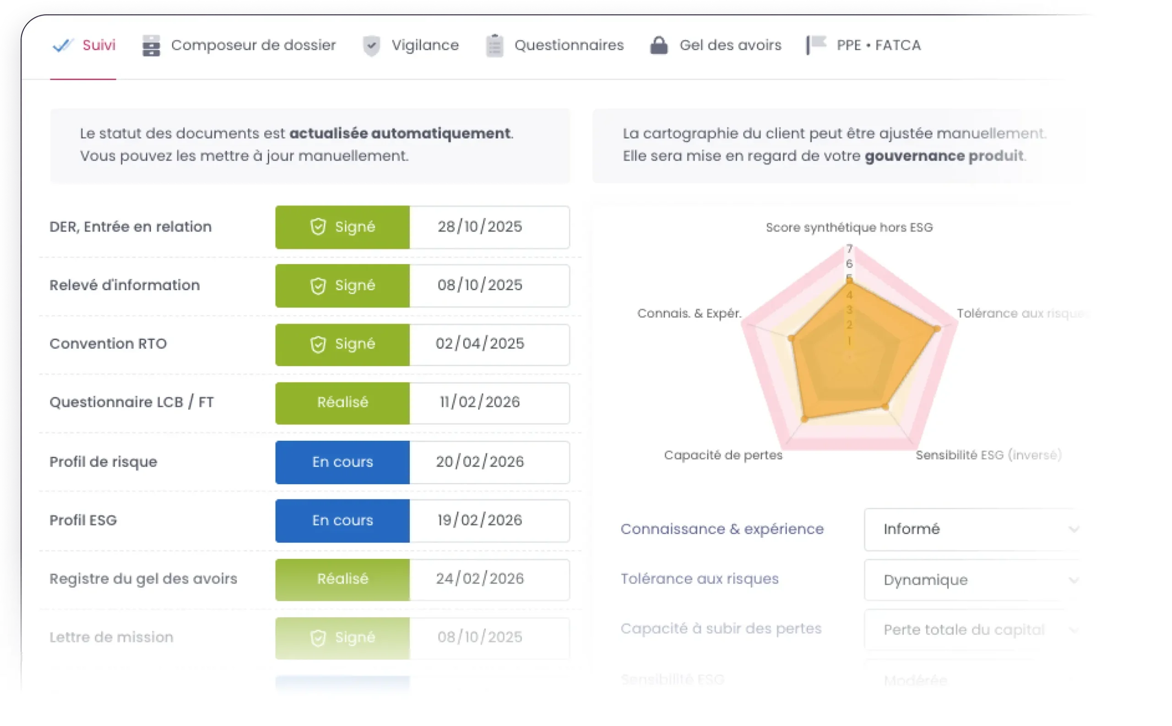Toggle the En cours status on Profil ESG

(x=342, y=520)
